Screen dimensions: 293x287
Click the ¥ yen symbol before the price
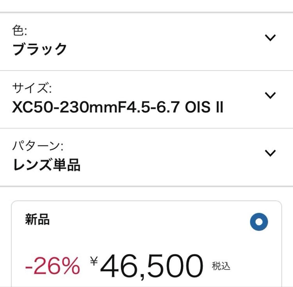pyautogui.click(x=94, y=261)
